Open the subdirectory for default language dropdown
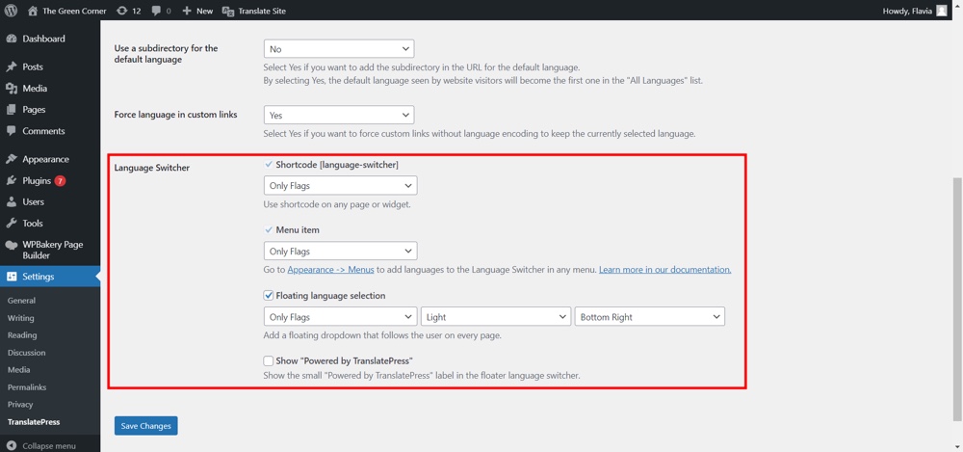Screen dimensions: 963x452 pos(339,48)
